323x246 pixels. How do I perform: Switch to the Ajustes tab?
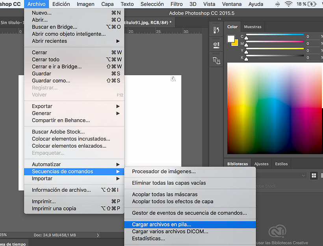point(261,164)
